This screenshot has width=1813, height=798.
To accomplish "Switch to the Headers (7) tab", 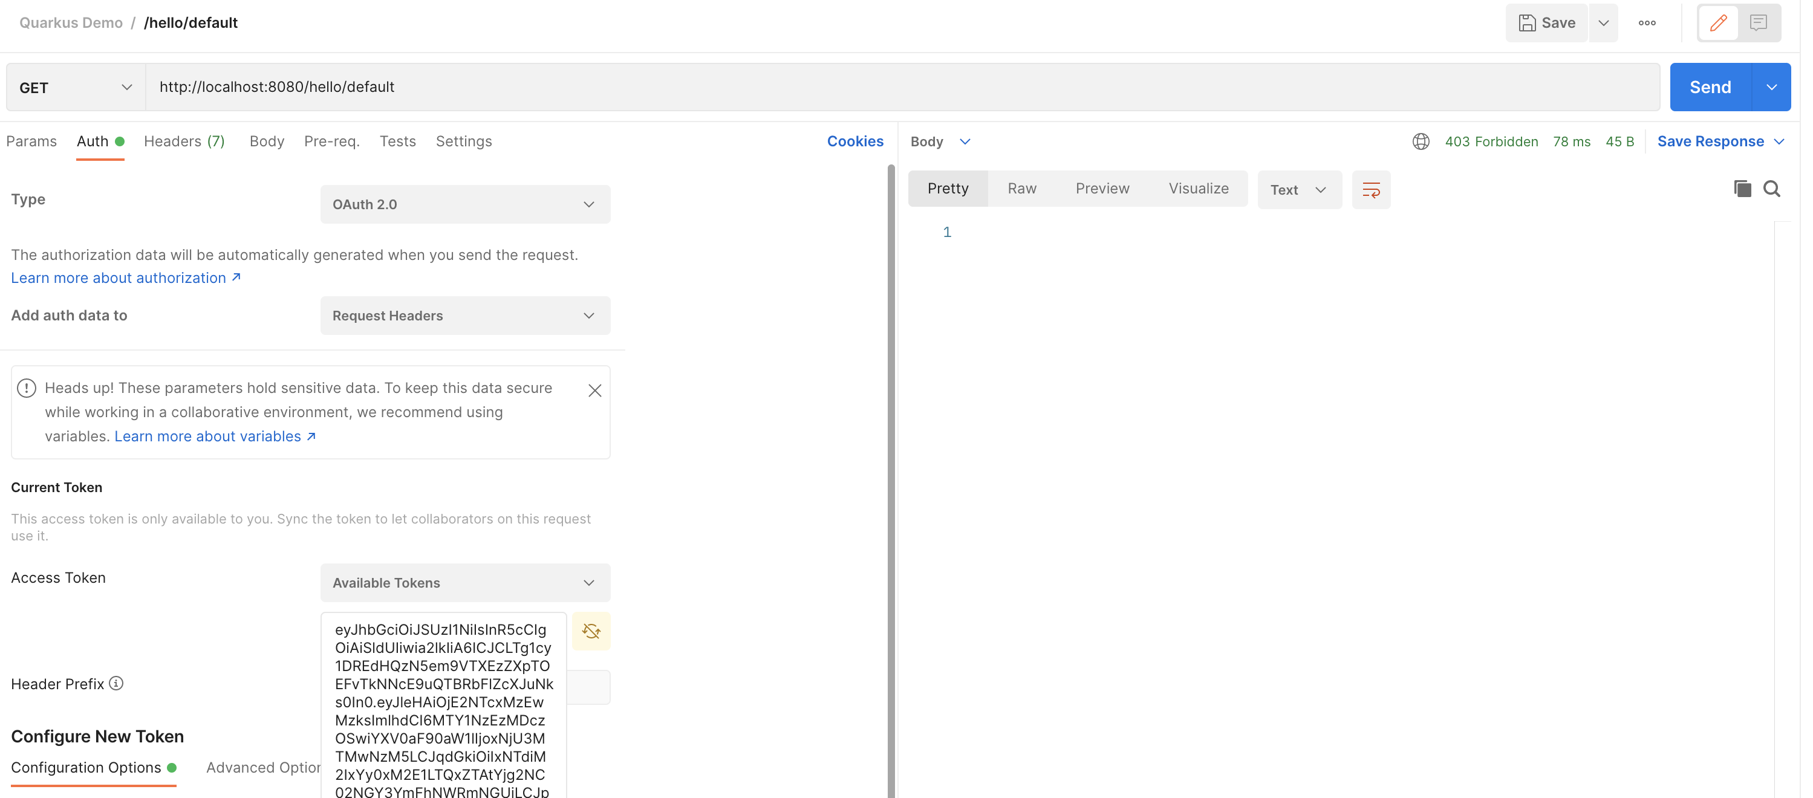I will (184, 141).
